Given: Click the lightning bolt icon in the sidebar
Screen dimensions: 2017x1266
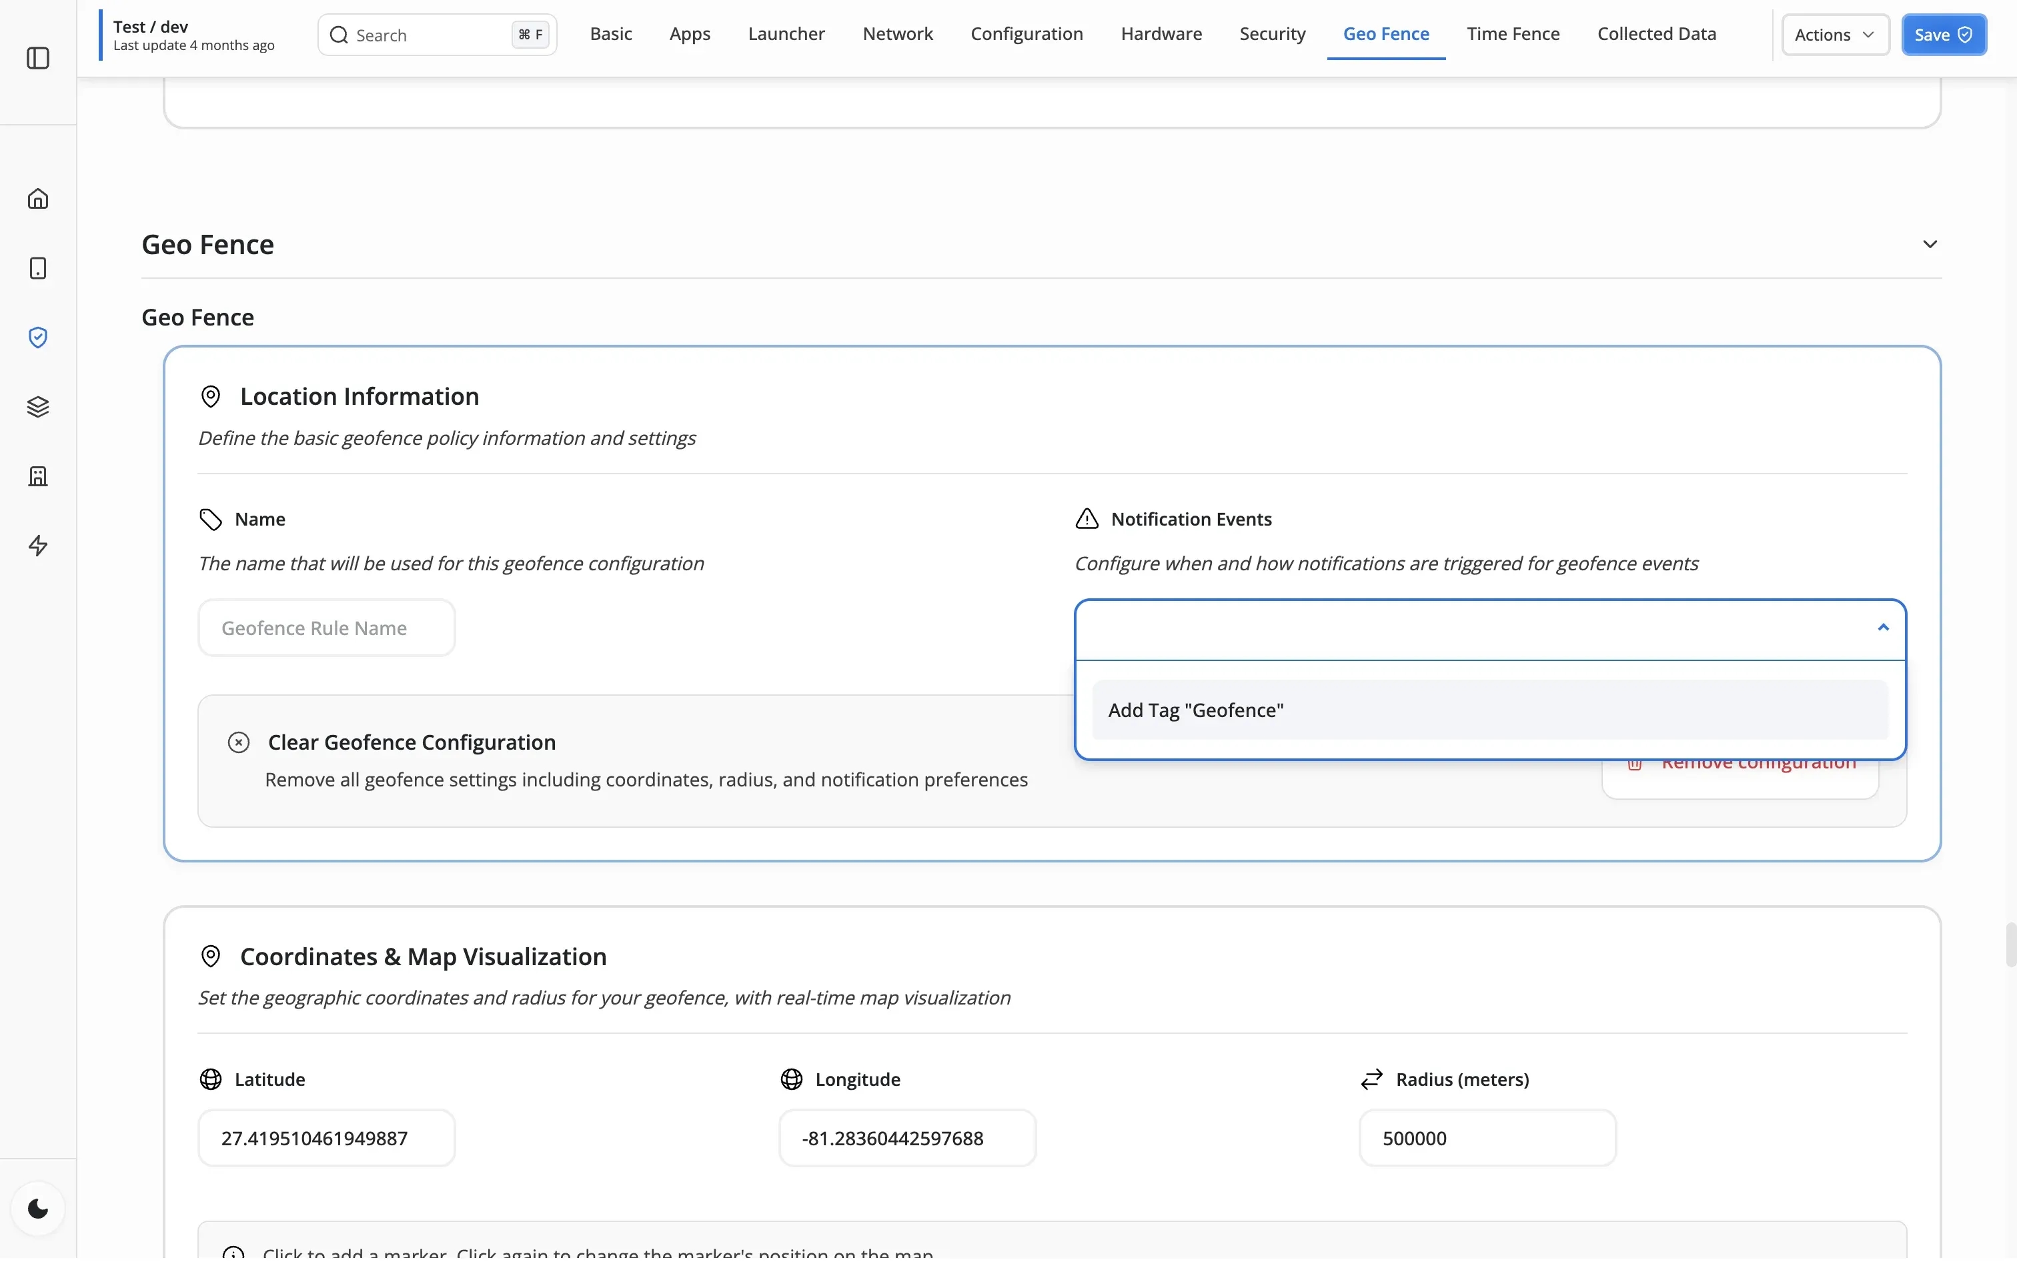Looking at the screenshot, I should [37, 546].
